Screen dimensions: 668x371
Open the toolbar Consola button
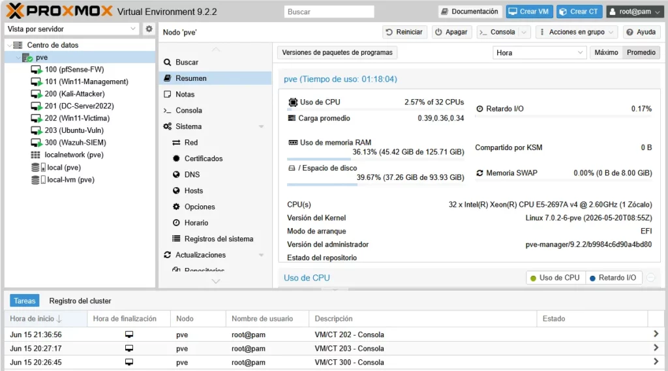point(498,33)
